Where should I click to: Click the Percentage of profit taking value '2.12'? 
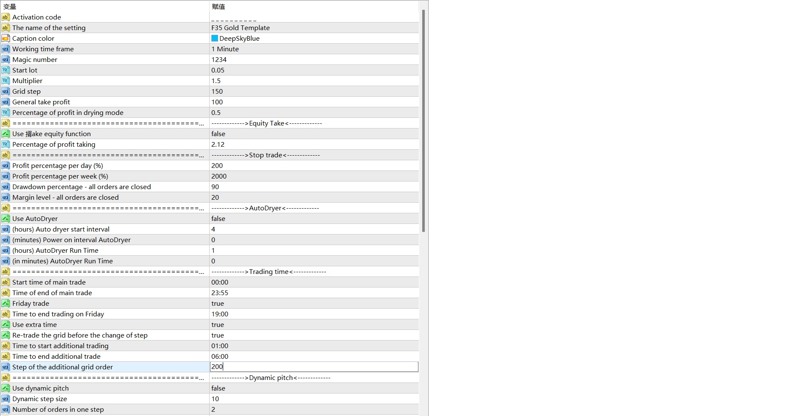pos(218,144)
